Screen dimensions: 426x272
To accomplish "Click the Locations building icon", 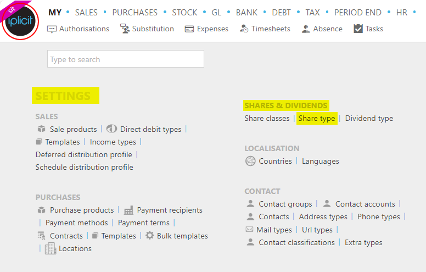I will click(x=51, y=248).
